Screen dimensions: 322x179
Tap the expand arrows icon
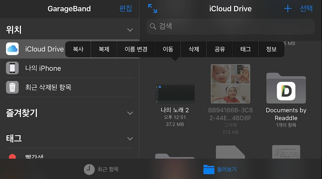point(152,8)
